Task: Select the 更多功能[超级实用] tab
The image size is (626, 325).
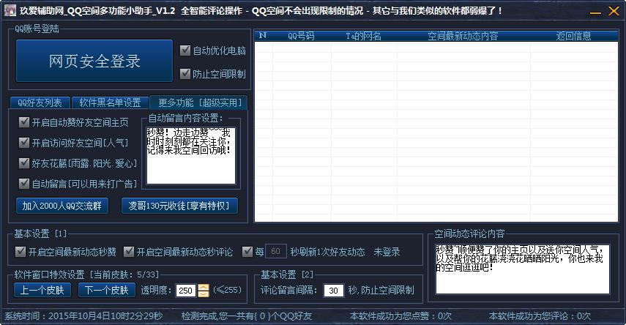Action: pyautogui.click(x=198, y=102)
